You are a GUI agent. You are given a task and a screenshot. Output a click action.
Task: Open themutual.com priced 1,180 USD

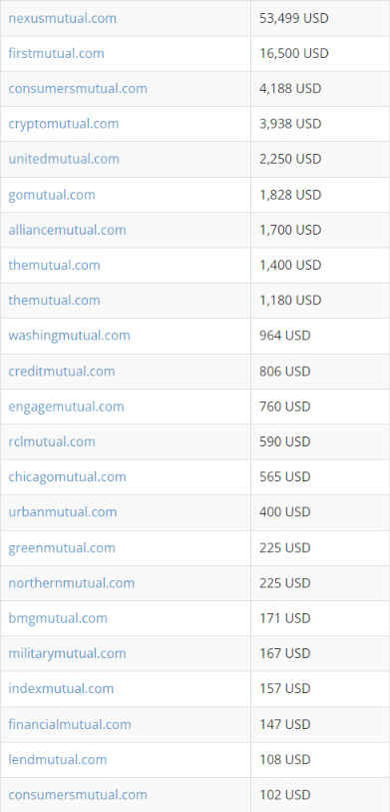[54, 301]
